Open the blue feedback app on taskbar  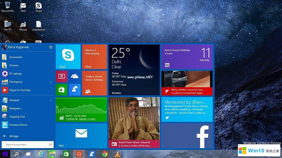[x=92, y=154]
